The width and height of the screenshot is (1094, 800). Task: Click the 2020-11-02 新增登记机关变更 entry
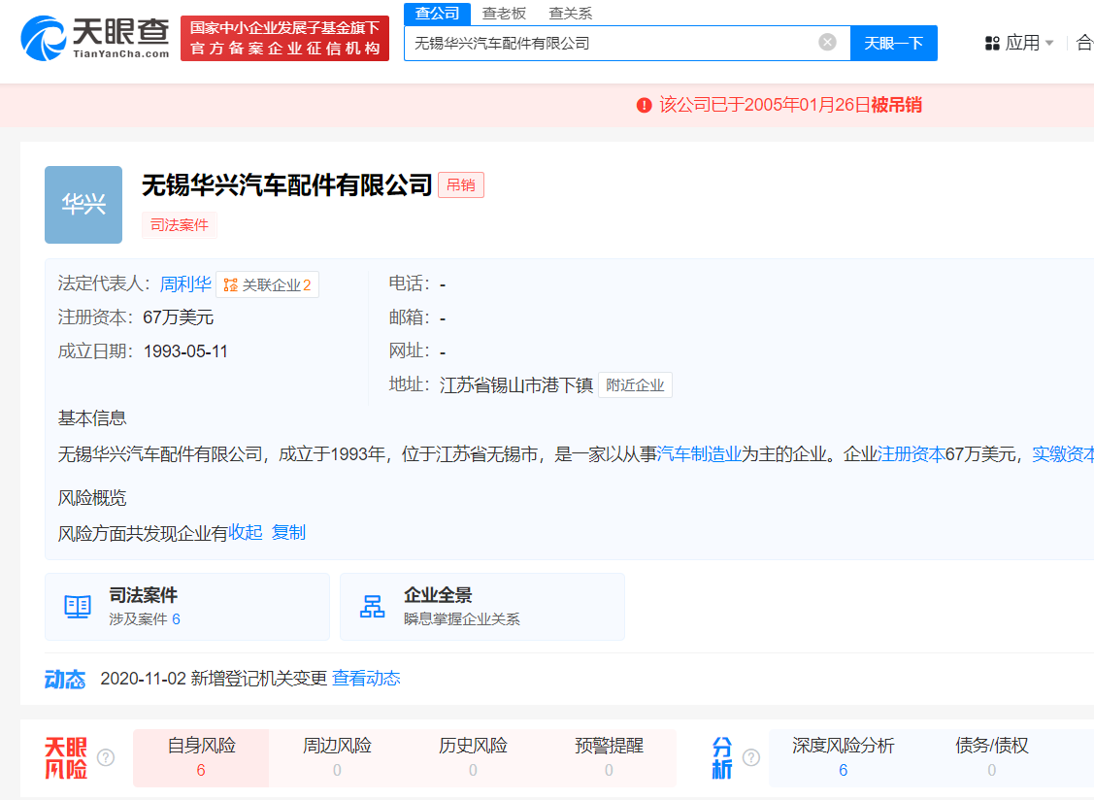point(214,679)
